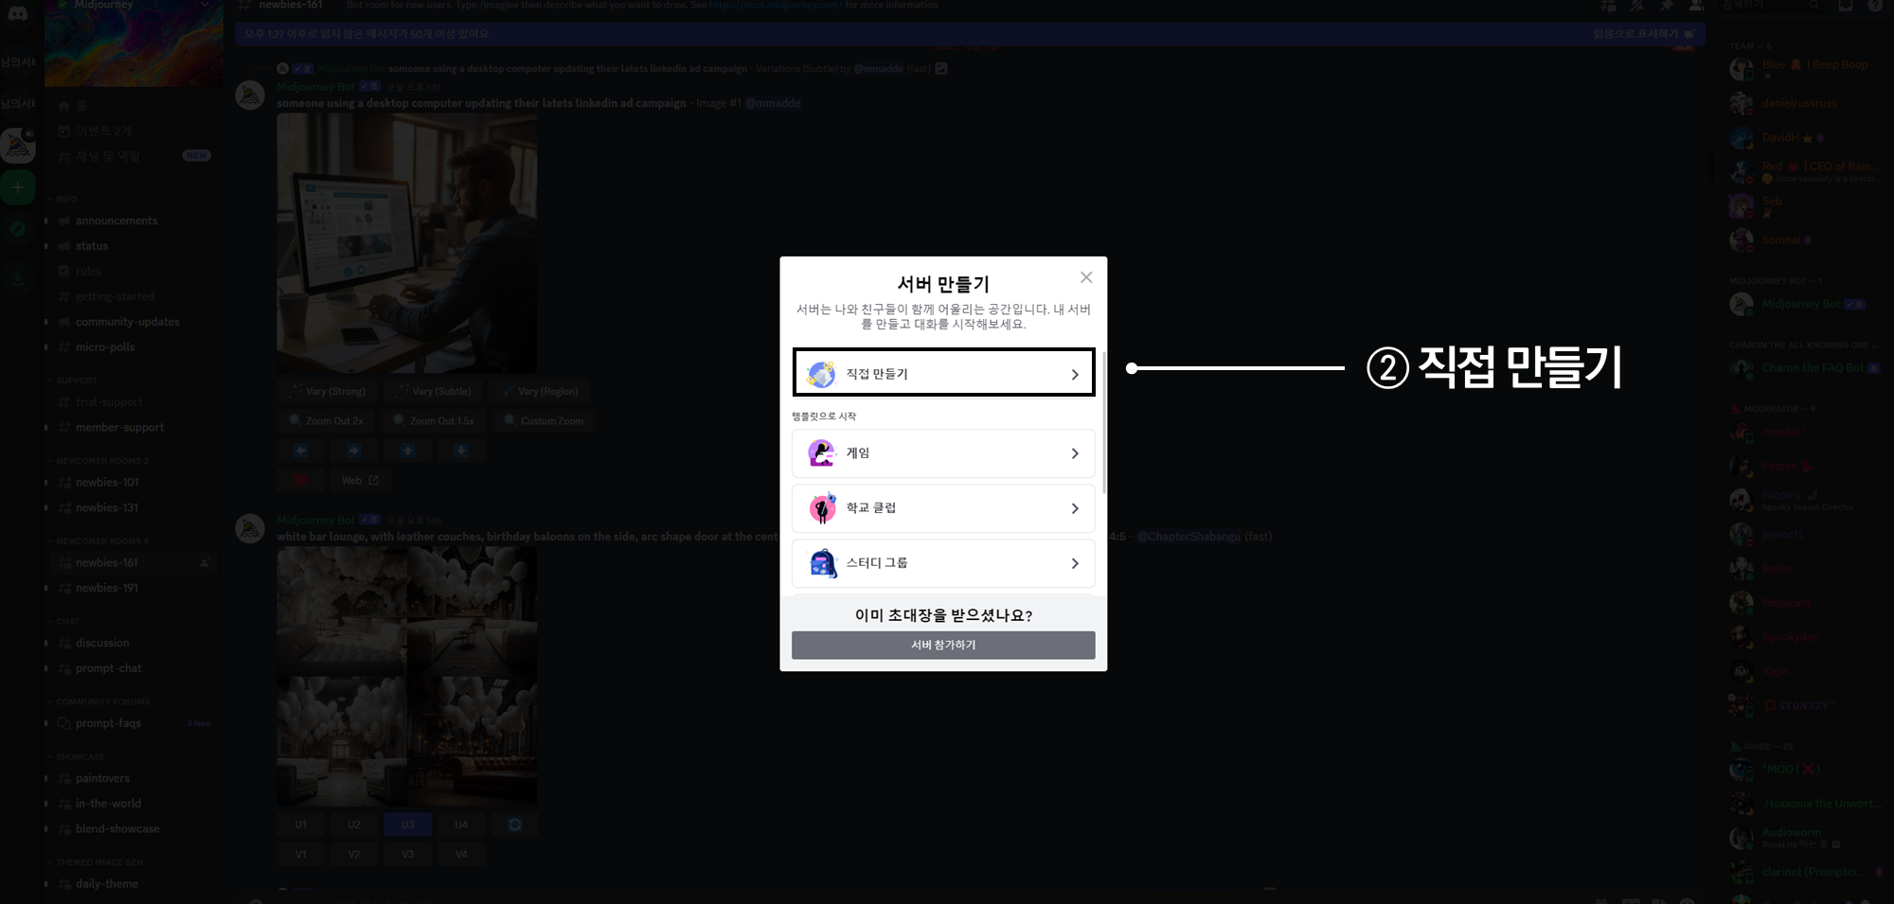Click the Custom Zoom button

(x=544, y=420)
